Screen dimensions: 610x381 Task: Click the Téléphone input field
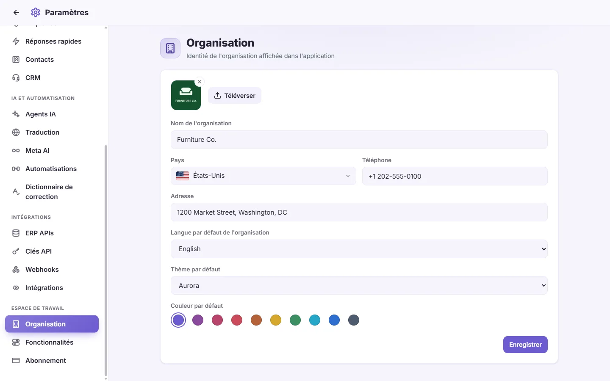tap(455, 176)
